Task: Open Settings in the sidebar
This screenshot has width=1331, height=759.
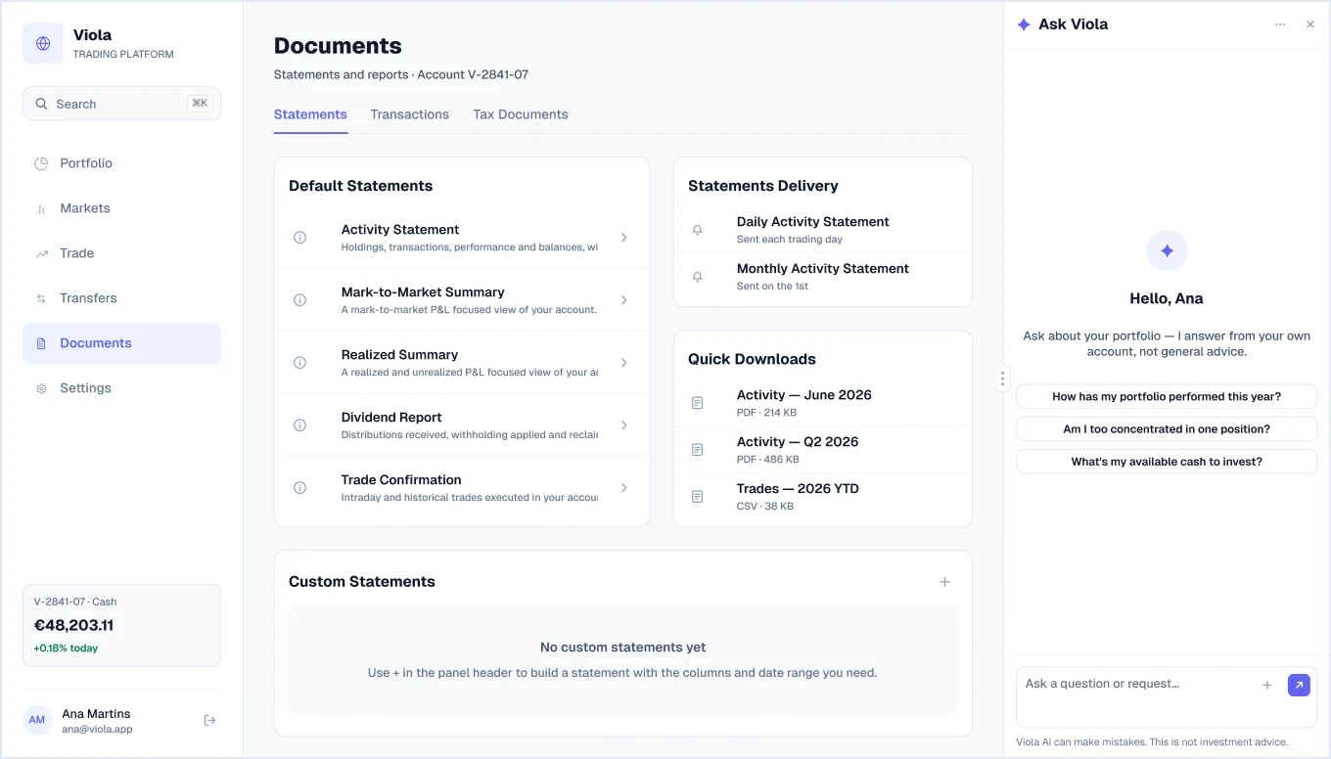Action: [x=121, y=388]
